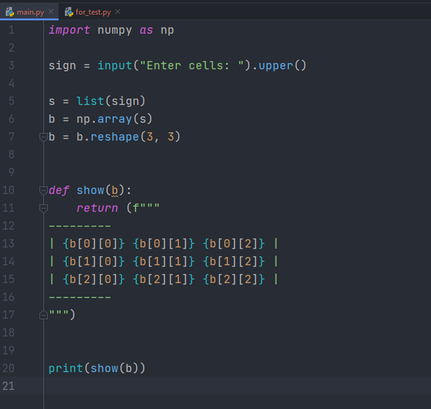
Task: Collapse the fold marker at line 7
Action: point(43,137)
